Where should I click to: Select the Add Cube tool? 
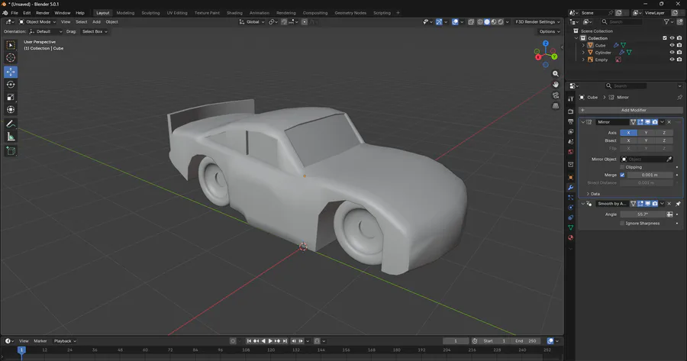(11, 151)
